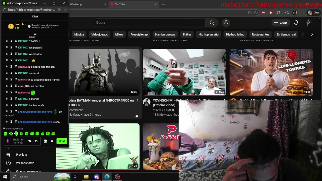Click the heart-eyes green emote at row end
This screenshot has height=181, width=322.
[53, 133]
